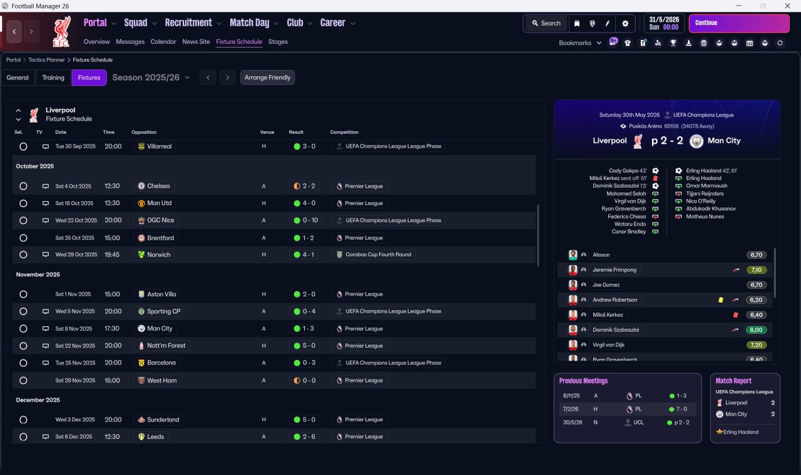Switch to the General tab
801x475 pixels.
click(x=18, y=77)
